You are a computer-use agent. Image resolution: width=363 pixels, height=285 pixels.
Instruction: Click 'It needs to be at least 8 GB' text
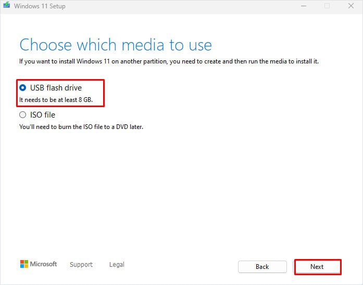(56, 100)
